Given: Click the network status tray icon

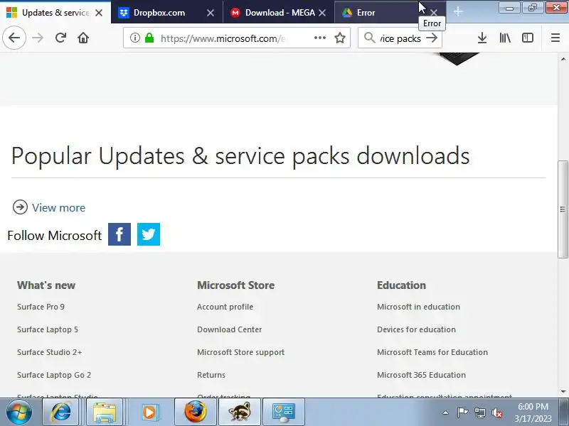Looking at the screenshot, I should pos(479,413).
